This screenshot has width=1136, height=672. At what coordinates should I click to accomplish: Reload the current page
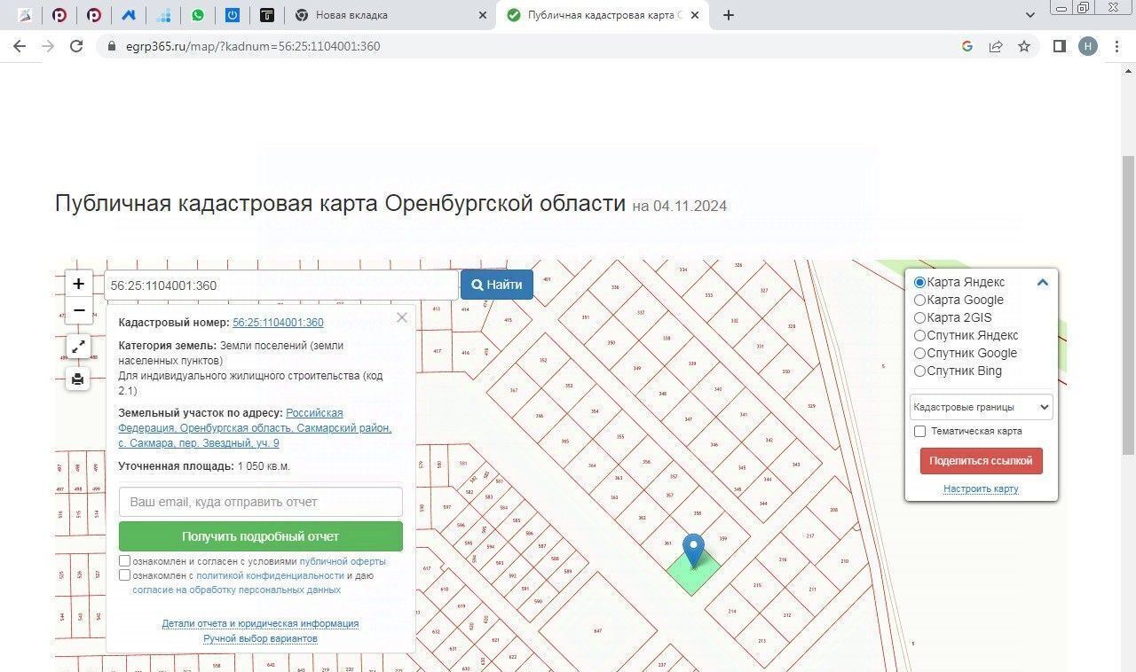[76, 46]
